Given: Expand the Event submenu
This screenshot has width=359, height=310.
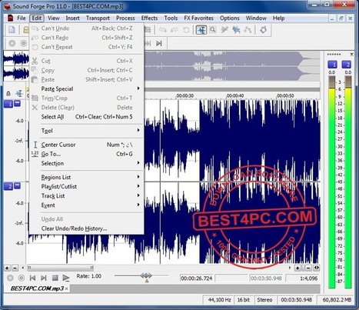Looking at the screenshot, I should point(87,205).
